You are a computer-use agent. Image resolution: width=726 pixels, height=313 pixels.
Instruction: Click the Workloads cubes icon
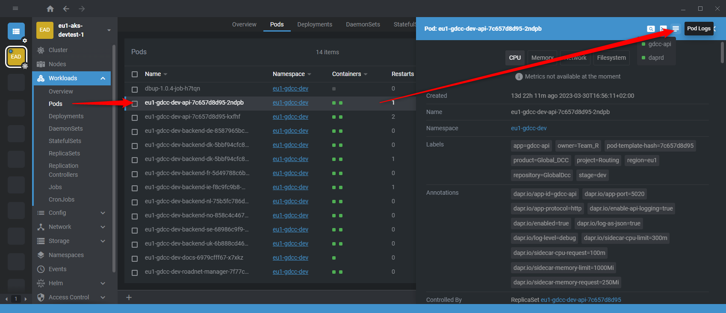pyautogui.click(x=41, y=78)
